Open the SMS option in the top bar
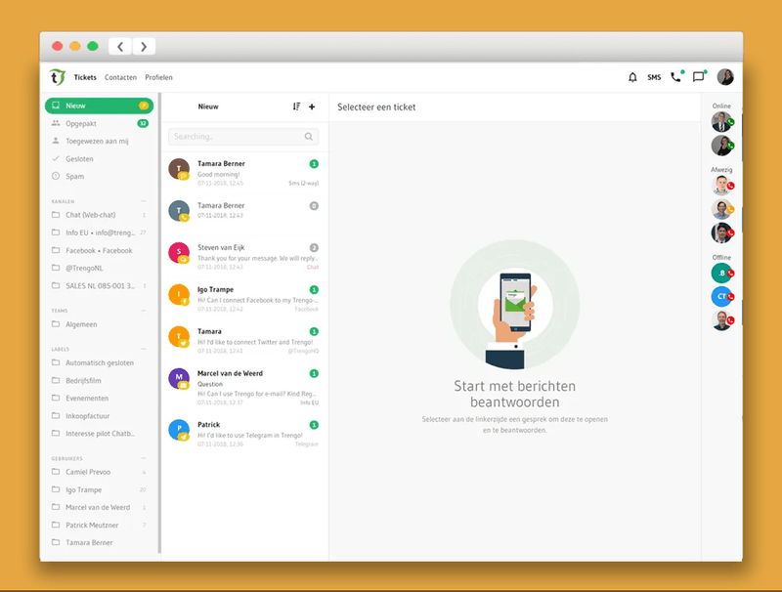The image size is (782, 592). [654, 77]
